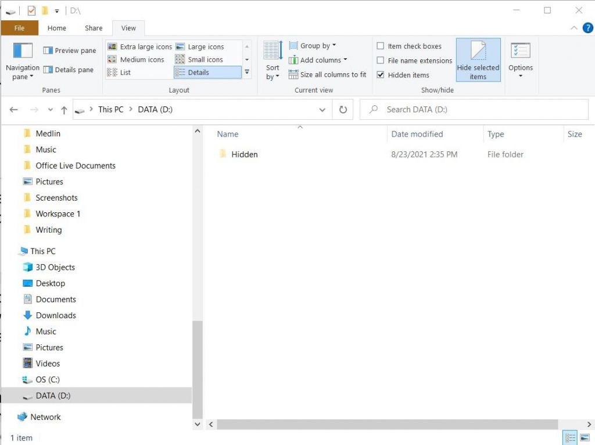Expand the address bar history dropdown
The image size is (595, 445).
point(322,109)
